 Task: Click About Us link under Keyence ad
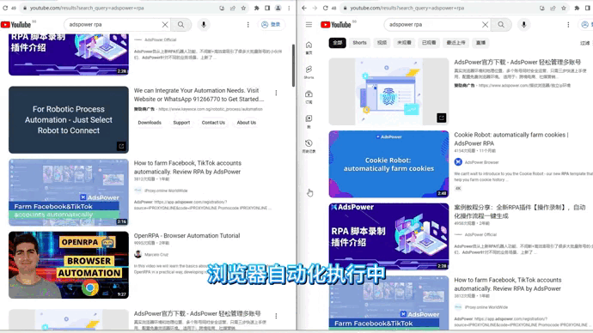(247, 123)
